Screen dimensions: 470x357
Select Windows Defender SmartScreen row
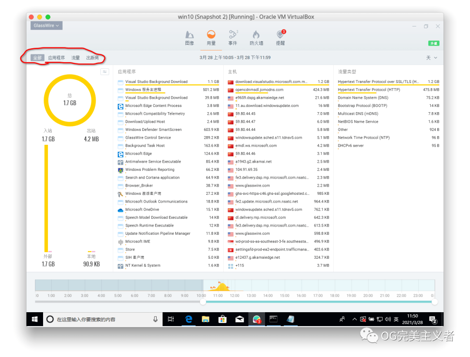click(168, 130)
